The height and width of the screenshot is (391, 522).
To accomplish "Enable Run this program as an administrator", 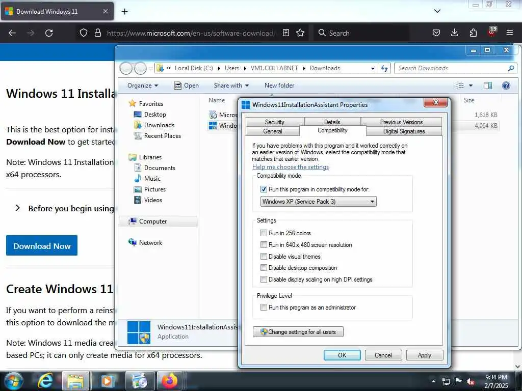I will (x=264, y=308).
